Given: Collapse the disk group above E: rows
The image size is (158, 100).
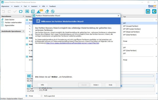Looking at the screenshot, I should [156, 44].
